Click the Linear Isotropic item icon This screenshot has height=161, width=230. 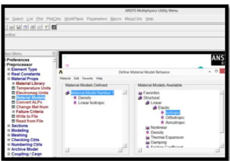point(75,103)
